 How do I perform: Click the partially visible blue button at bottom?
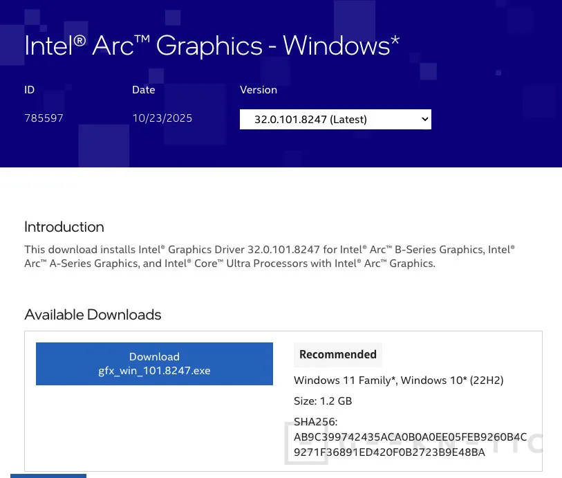coord(48,476)
